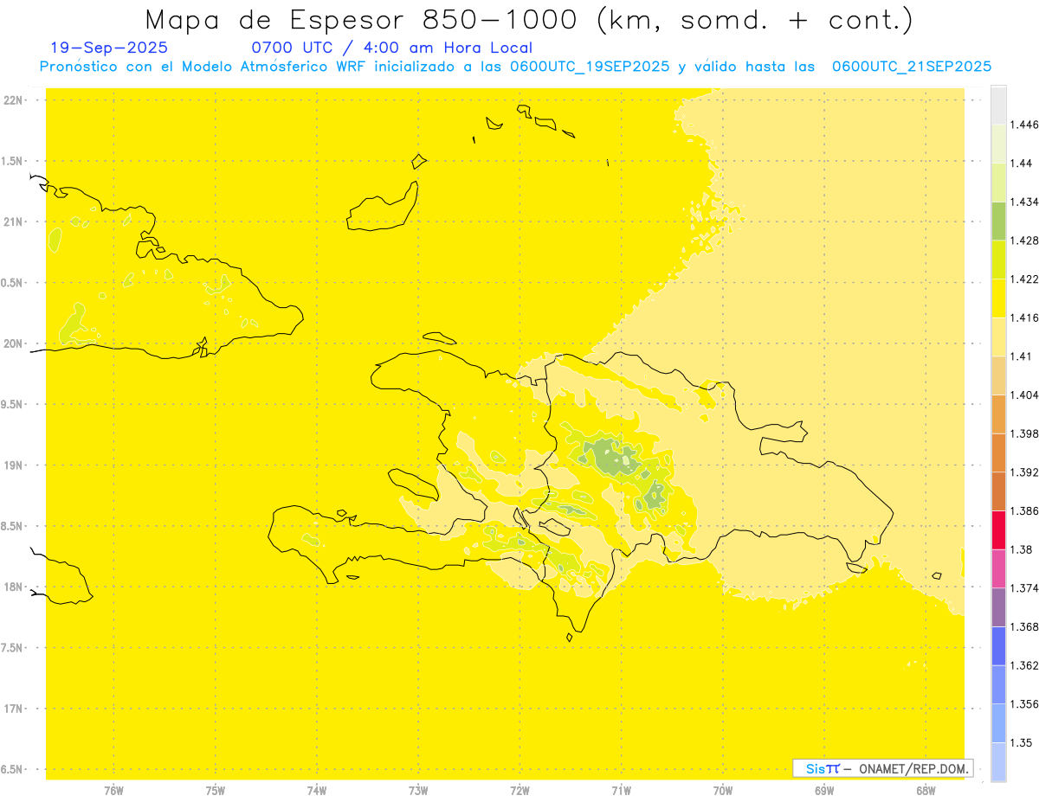
Task: Click the 1.35 value on the color scale
Action: tap(1022, 742)
